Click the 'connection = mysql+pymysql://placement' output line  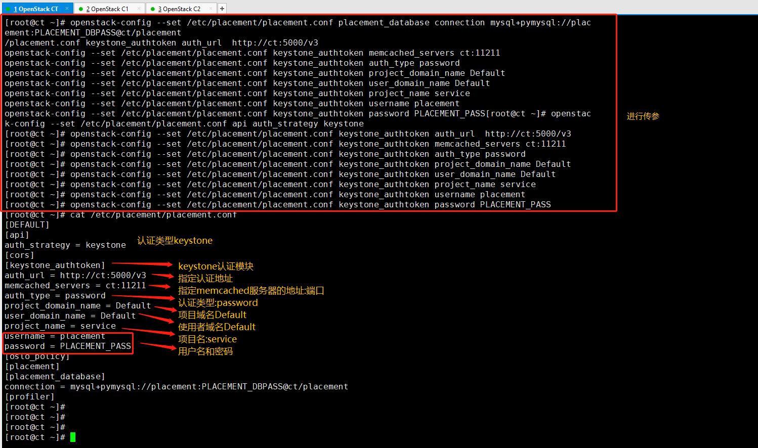(177, 387)
